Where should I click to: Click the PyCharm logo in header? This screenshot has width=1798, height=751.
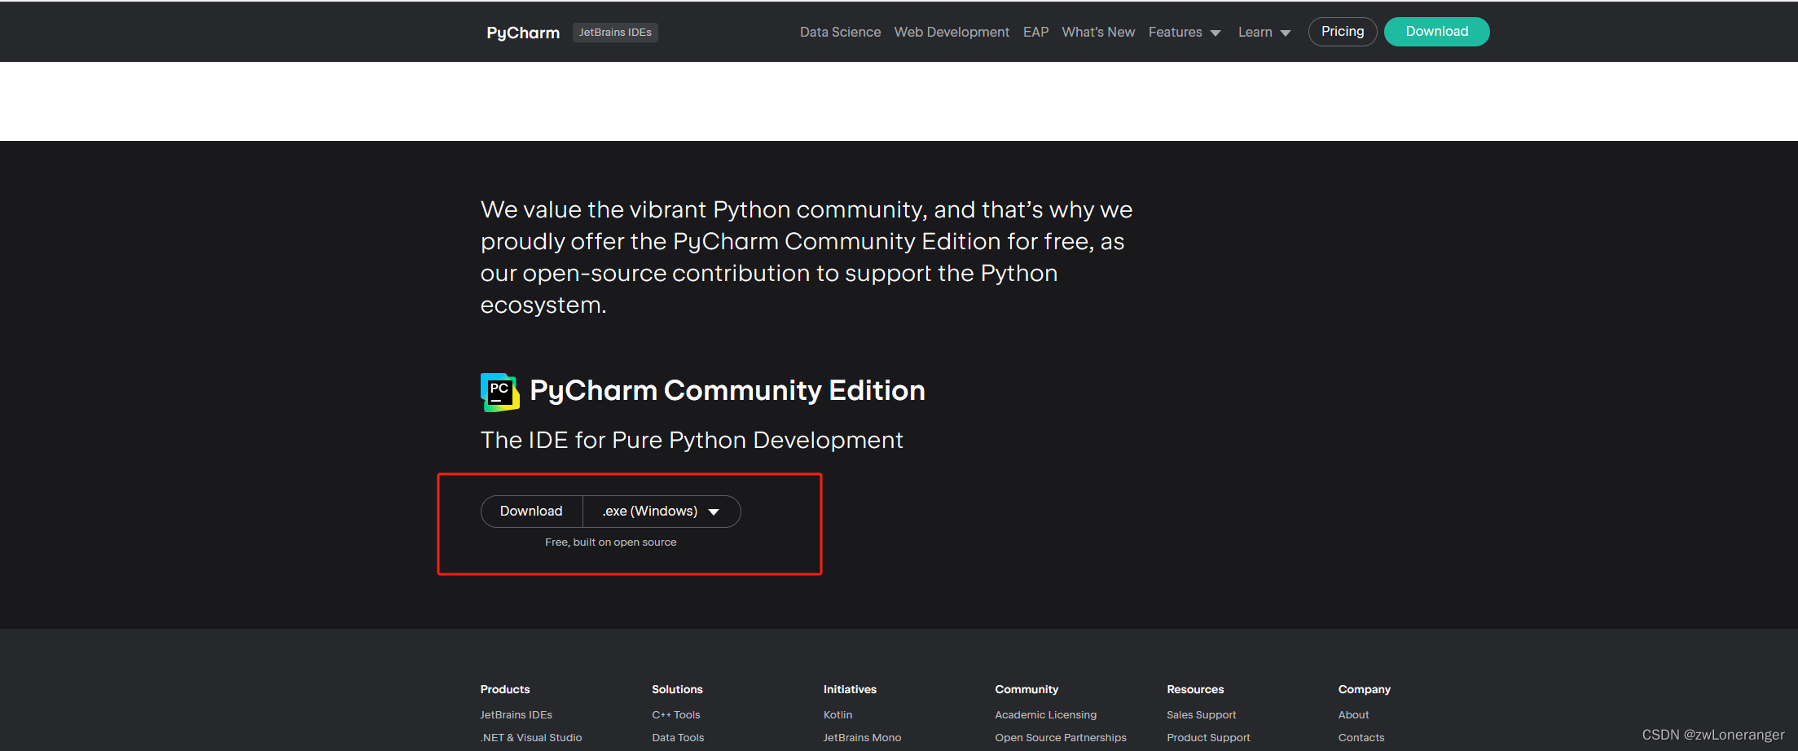pos(523,33)
